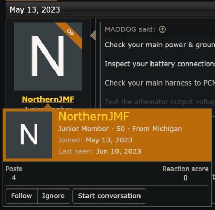Click the underlined NorthernJMF username below the avatar

click(48, 99)
